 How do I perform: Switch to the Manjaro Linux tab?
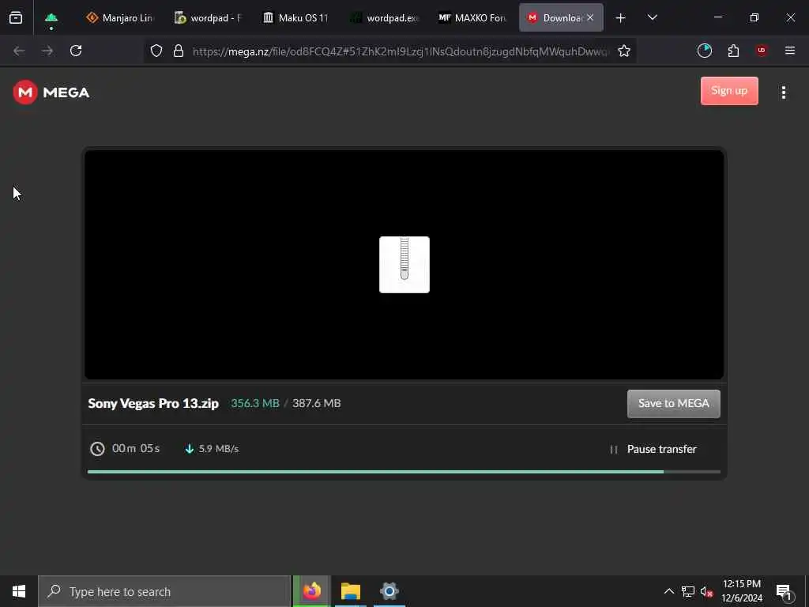pyautogui.click(x=120, y=18)
